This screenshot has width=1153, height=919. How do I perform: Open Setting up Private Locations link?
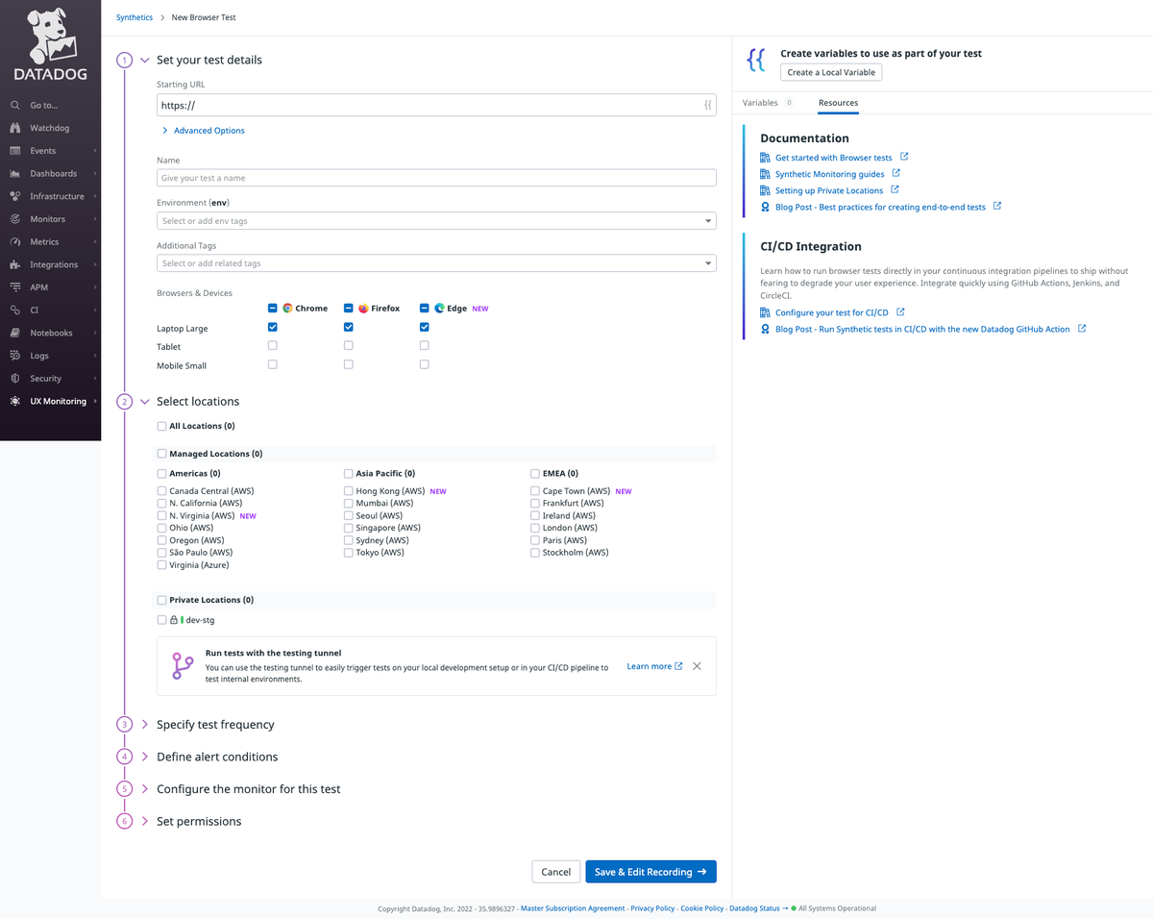pyautogui.click(x=828, y=190)
